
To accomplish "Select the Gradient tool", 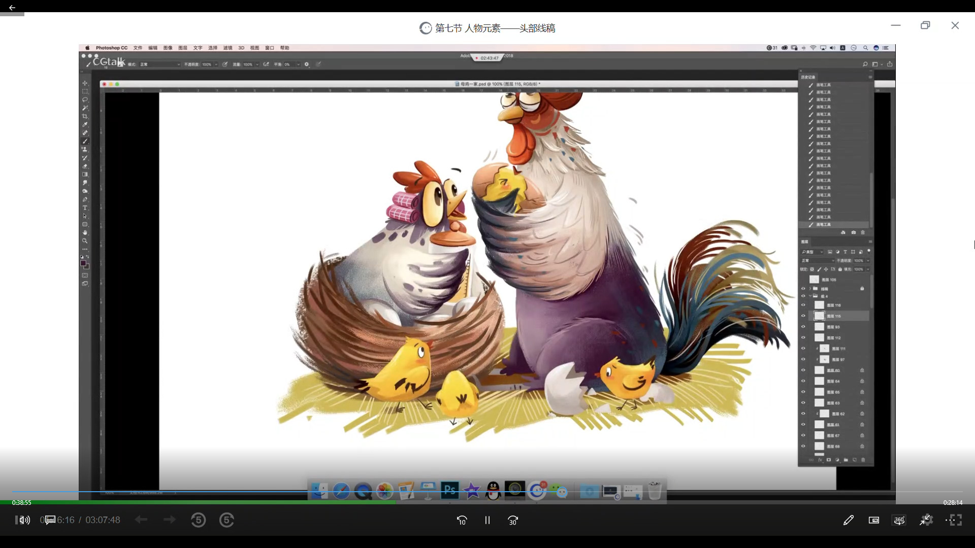I will click(x=85, y=175).
